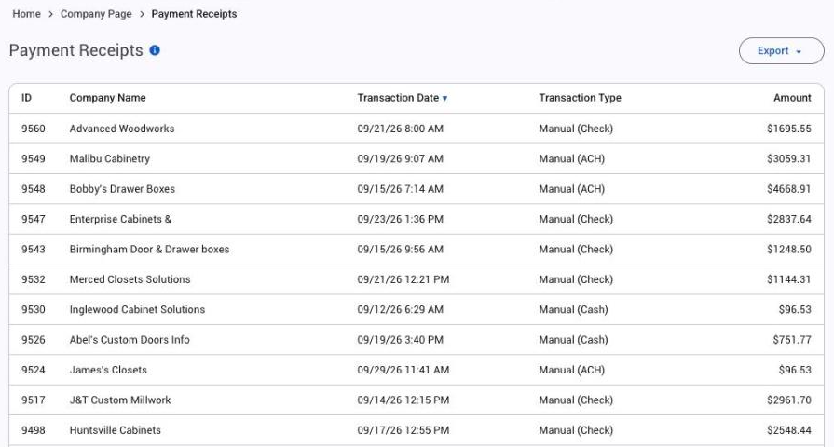Click Advanced Woodworks company name
The image size is (834, 447).
pyautogui.click(x=122, y=129)
